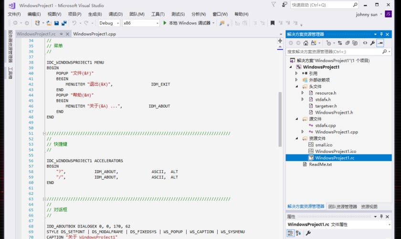Screen dimensions: 401x239
Task: Click the green Start Debugging play icon
Action: click(x=165, y=23)
